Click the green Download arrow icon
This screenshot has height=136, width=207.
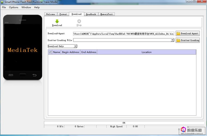click(x=57, y=21)
